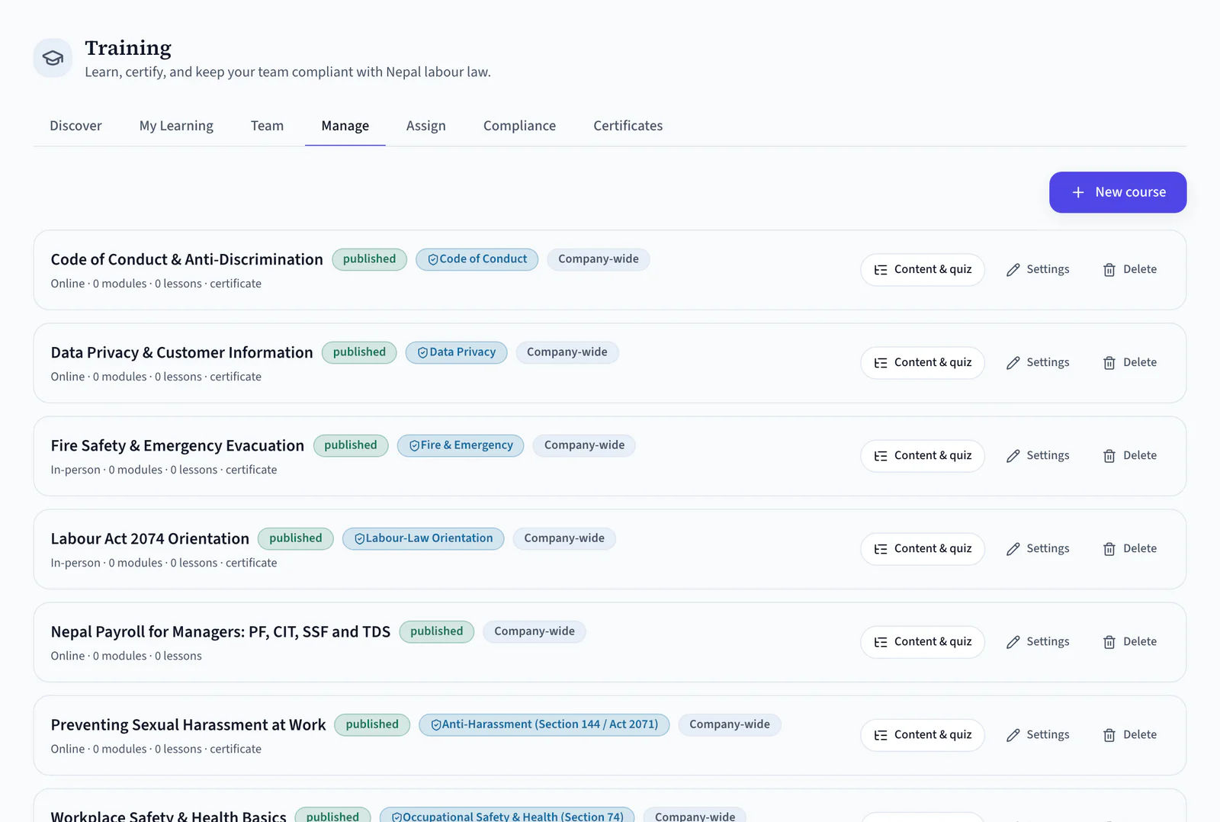The width and height of the screenshot is (1220, 822).
Task: Click the details line under Nepal Payroll course
Action: tap(127, 656)
